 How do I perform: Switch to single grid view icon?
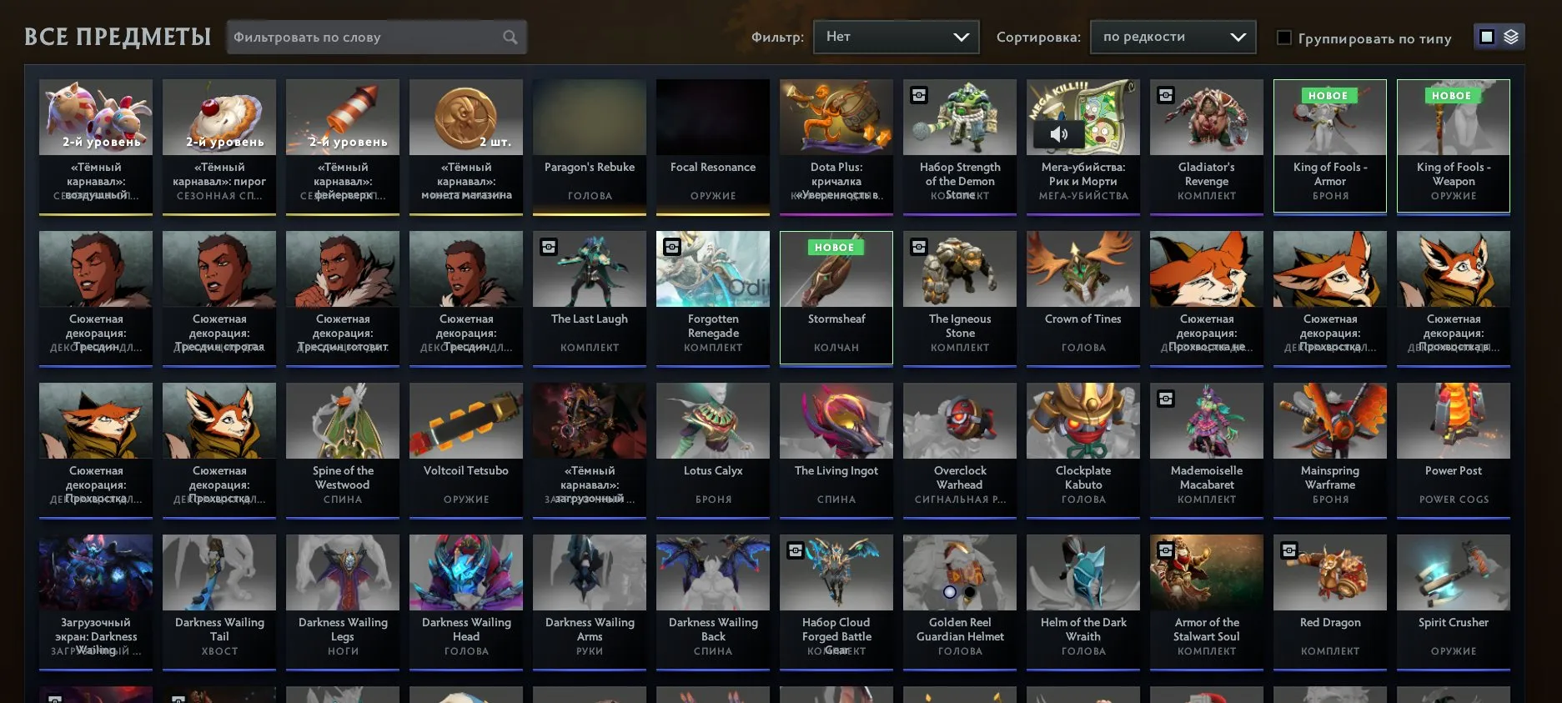(1486, 37)
